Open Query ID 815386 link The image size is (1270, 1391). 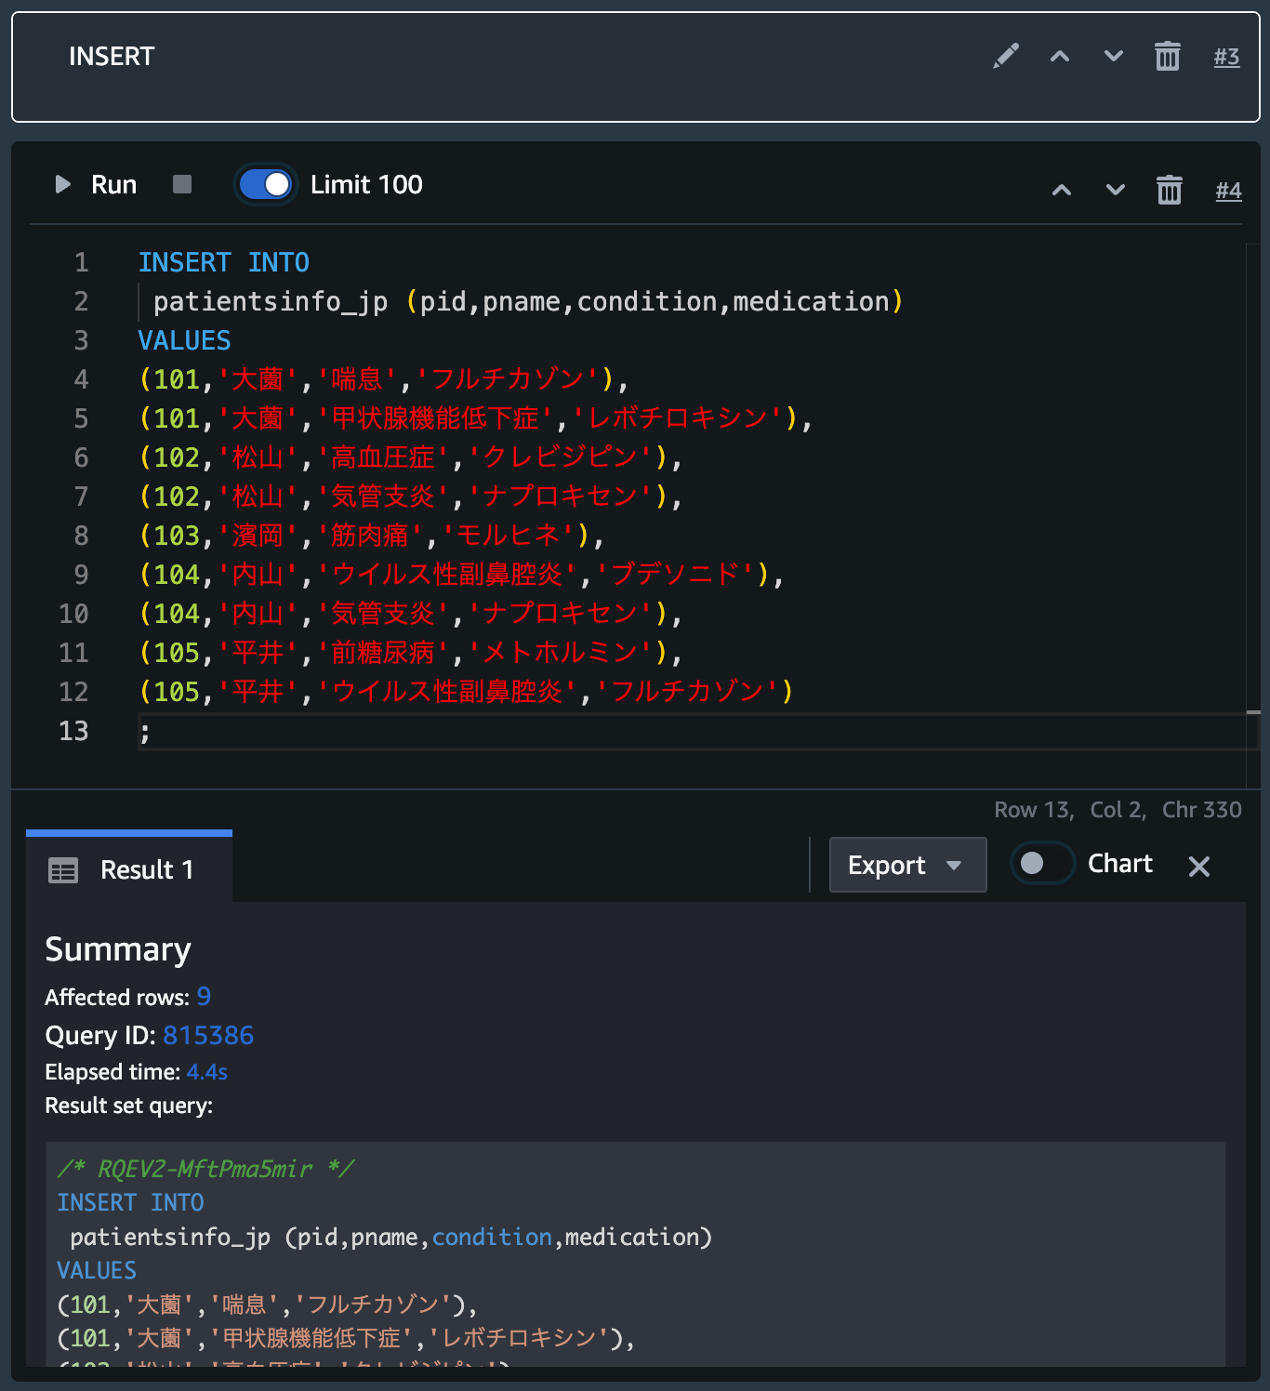(x=208, y=1035)
